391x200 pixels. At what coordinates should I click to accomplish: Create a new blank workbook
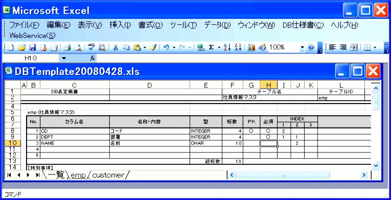[x=11, y=47]
